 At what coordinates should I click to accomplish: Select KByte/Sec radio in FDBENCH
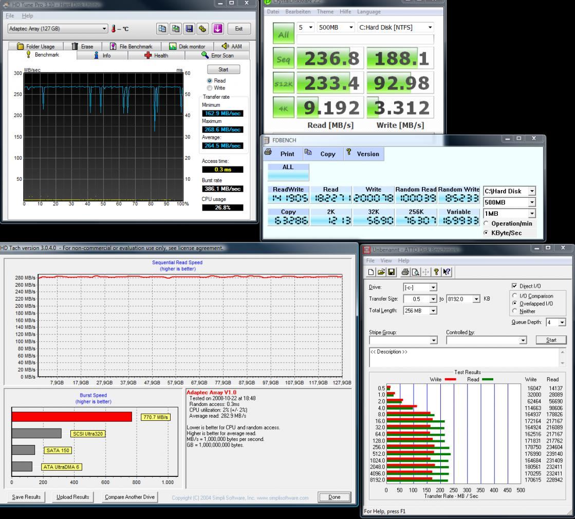coord(486,233)
